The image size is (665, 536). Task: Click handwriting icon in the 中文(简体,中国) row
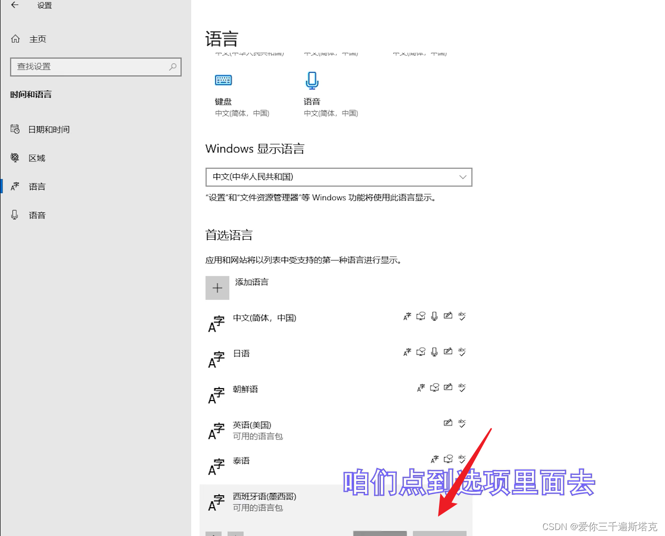coord(448,316)
